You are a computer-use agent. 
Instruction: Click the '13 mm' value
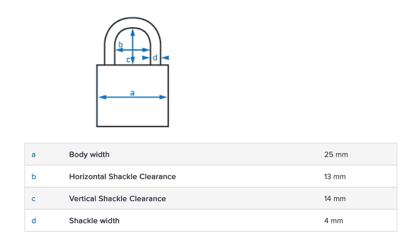coord(335,177)
